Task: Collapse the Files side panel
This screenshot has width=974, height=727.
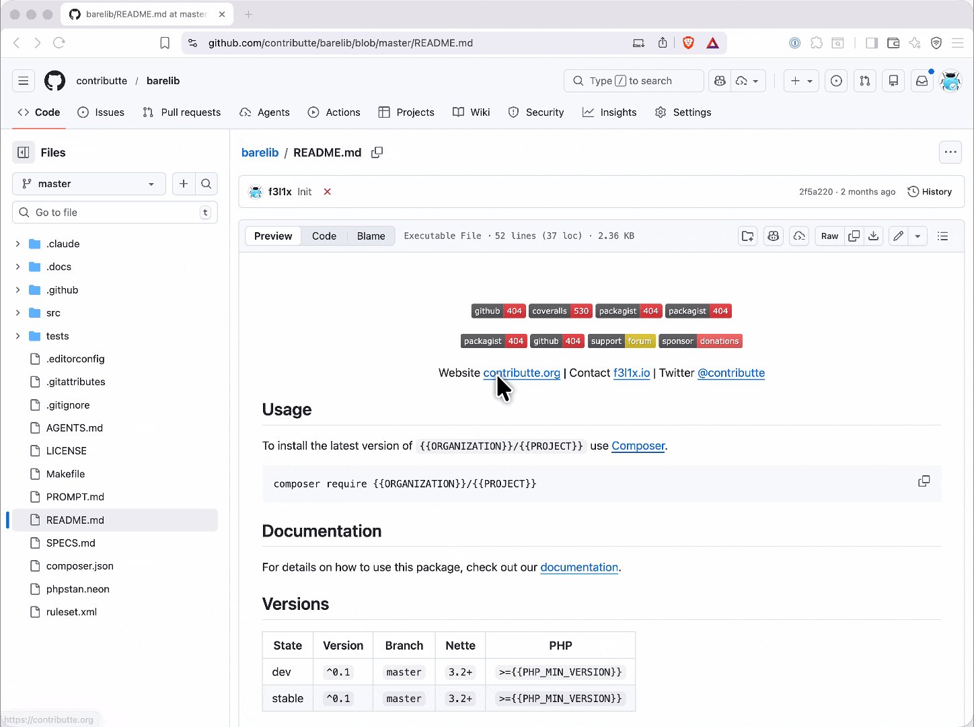Action: click(x=24, y=153)
